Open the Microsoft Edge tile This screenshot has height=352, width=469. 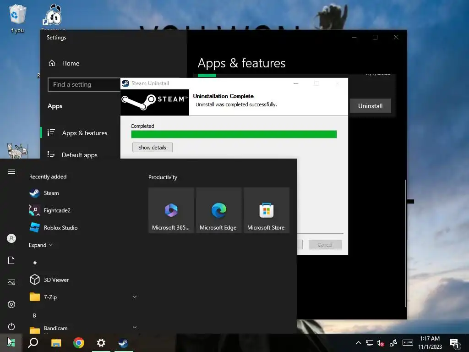tap(218, 210)
